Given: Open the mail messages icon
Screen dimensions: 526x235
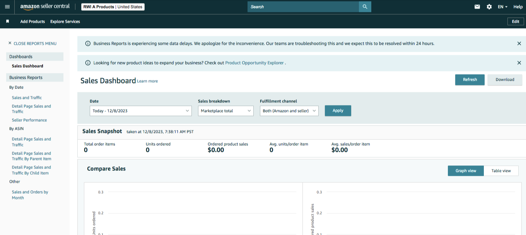Looking at the screenshot, I should coord(477,7).
